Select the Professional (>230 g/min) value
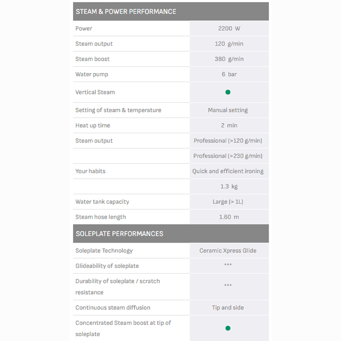 tap(228, 156)
